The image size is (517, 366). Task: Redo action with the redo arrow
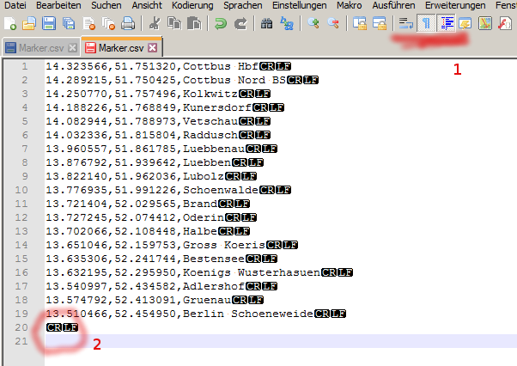240,24
